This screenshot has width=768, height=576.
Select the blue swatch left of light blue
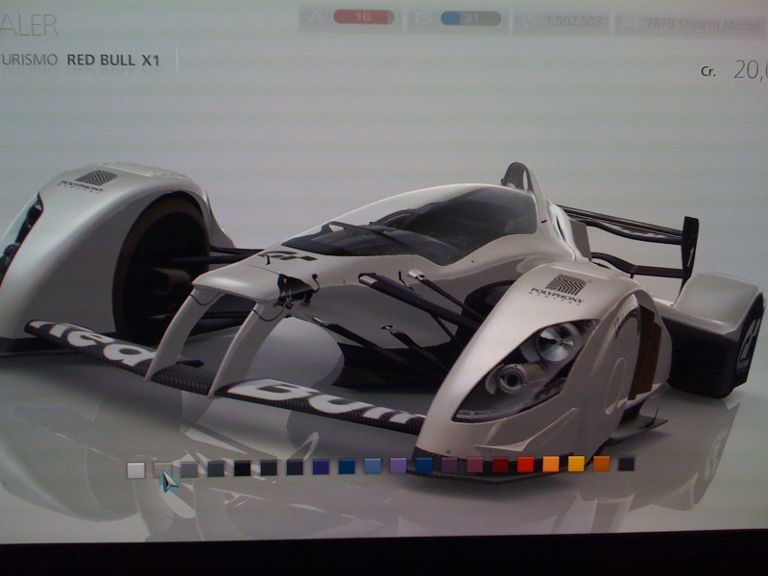click(x=347, y=467)
